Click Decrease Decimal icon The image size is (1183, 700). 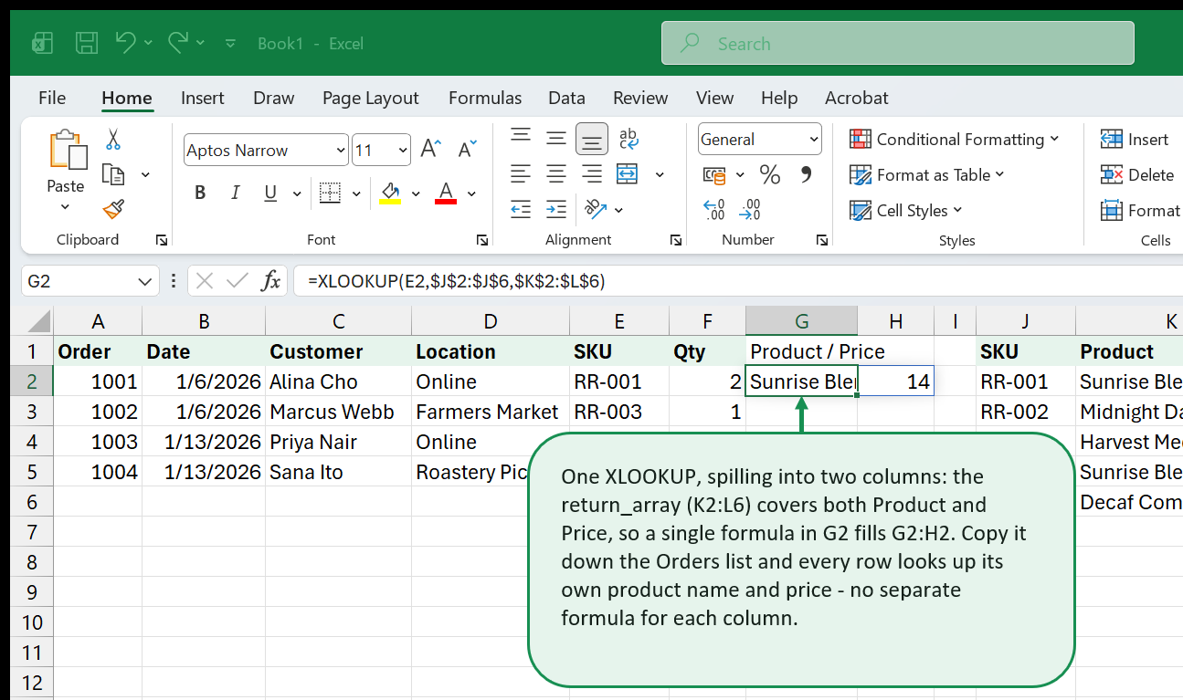click(750, 210)
